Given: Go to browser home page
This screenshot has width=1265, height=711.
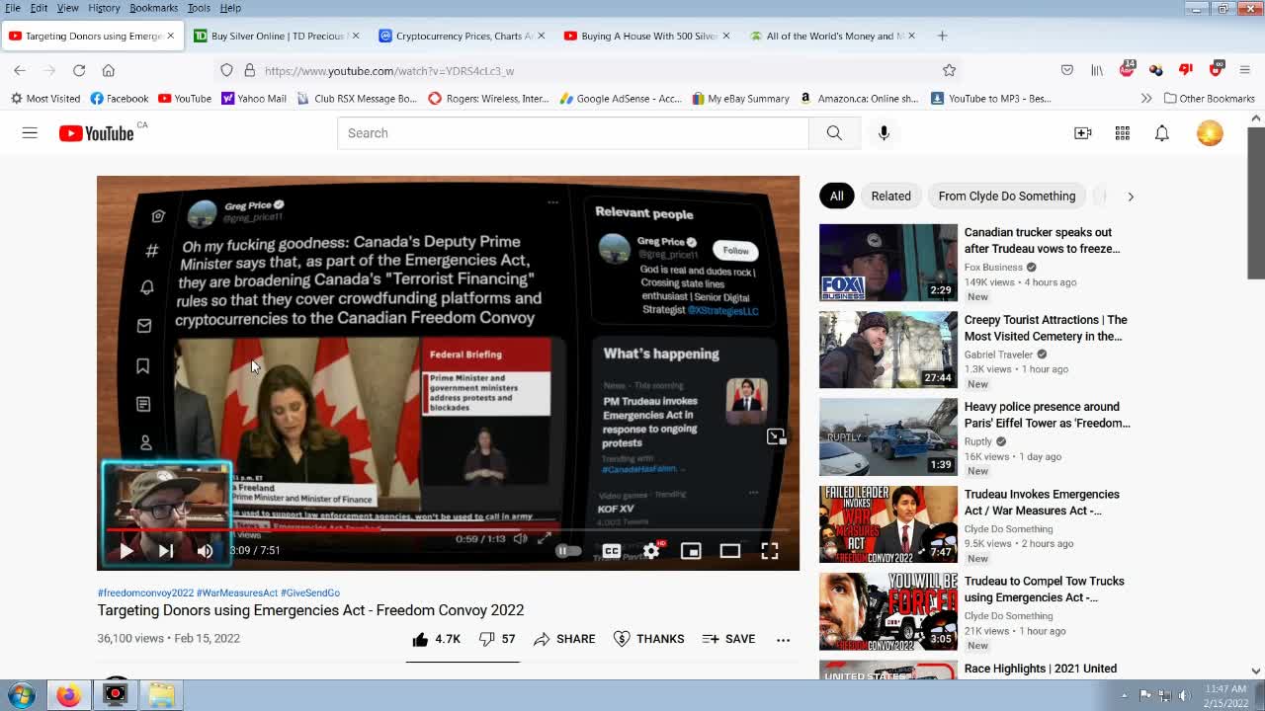Looking at the screenshot, I should coord(109,70).
